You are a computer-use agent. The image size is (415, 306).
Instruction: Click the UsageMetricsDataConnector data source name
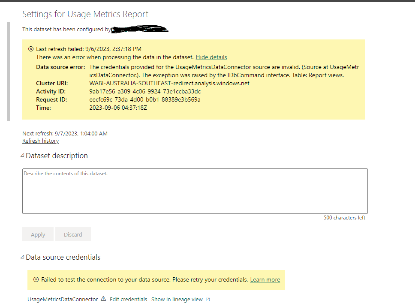coord(63,300)
